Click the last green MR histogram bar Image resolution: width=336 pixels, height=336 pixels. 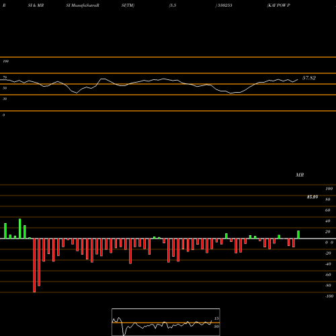[298, 235]
